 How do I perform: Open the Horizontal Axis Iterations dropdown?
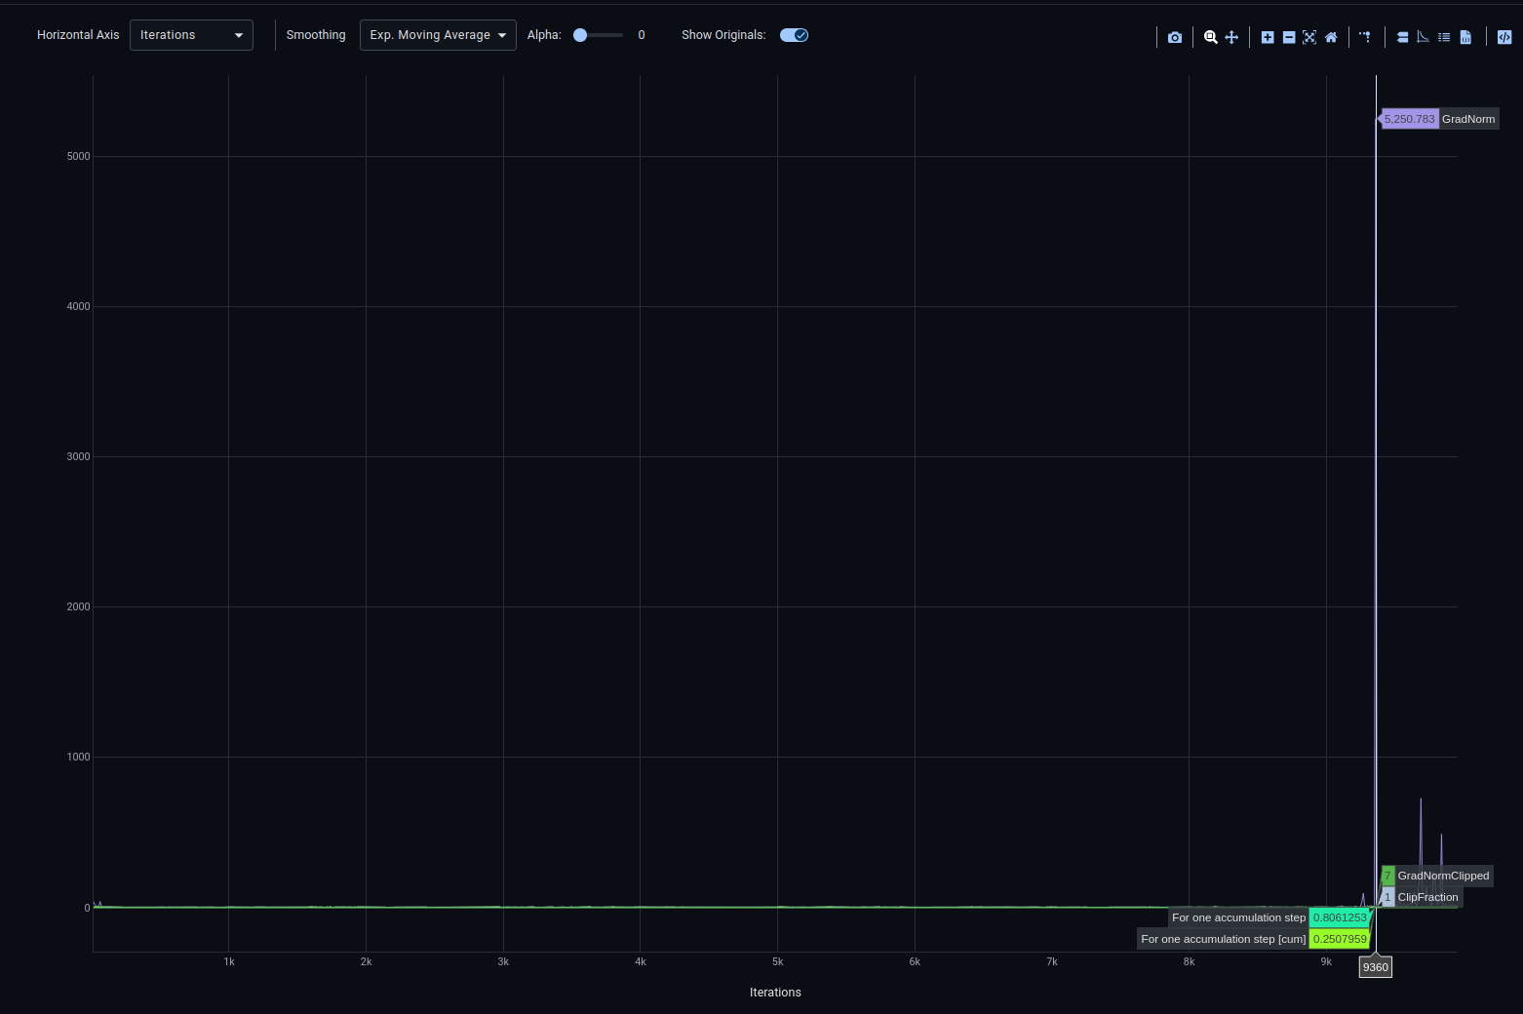[x=191, y=35]
